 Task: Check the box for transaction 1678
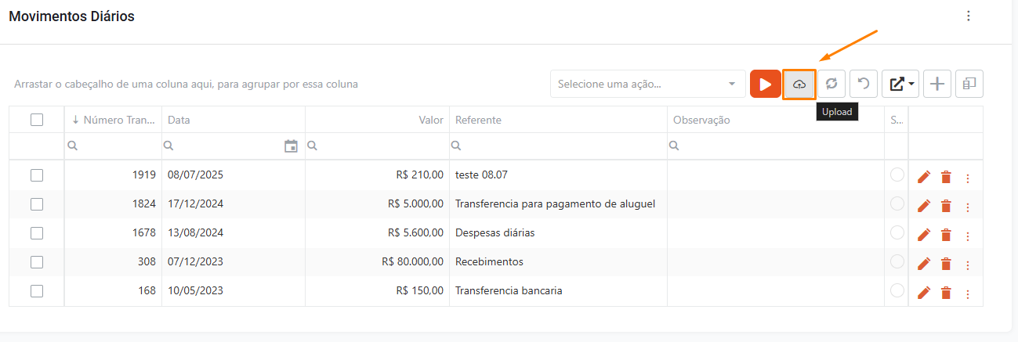pyautogui.click(x=37, y=232)
